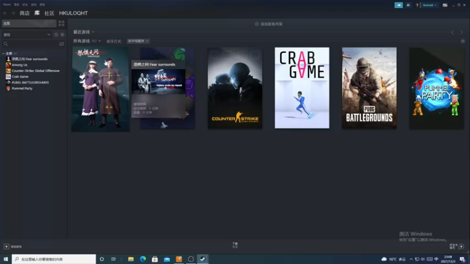Click the question mark help icon
The image size is (470, 264).
(417, 5)
